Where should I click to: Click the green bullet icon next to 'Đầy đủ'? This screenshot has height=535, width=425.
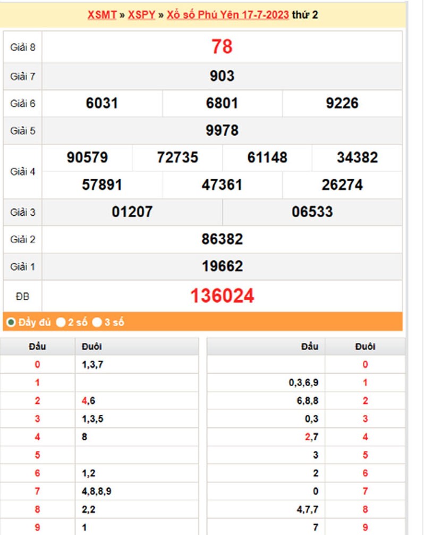tap(11, 322)
